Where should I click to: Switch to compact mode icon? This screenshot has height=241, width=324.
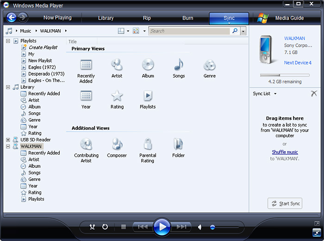[317, 232]
